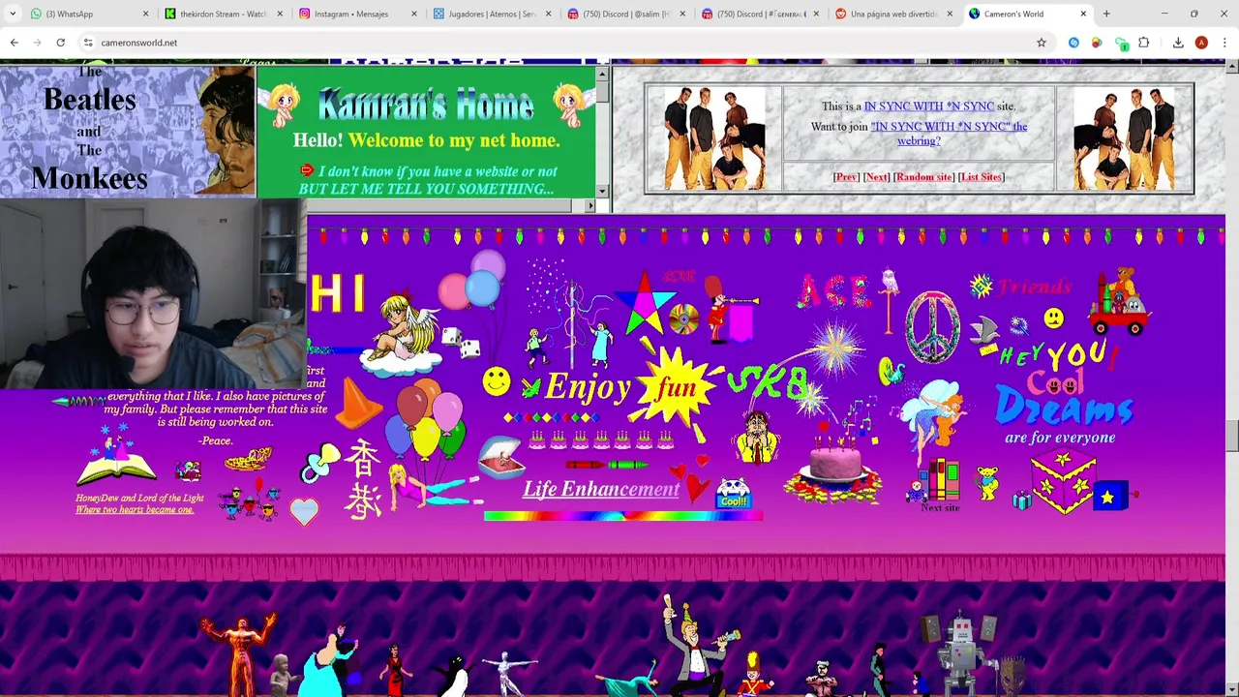
Task: Go back to the previous page
Action: (14, 43)
